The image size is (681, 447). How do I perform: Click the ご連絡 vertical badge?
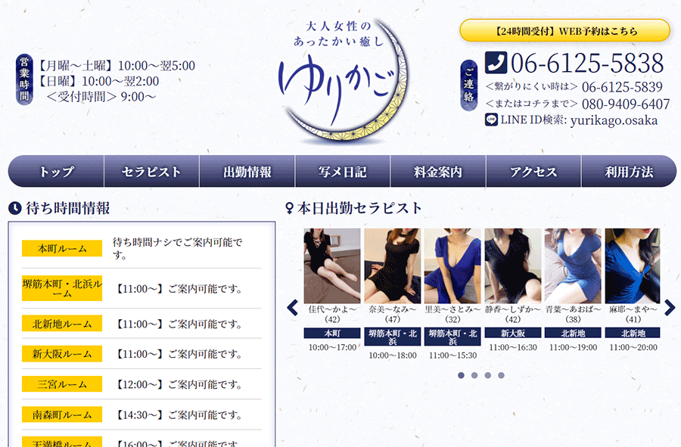coord(468,85)
